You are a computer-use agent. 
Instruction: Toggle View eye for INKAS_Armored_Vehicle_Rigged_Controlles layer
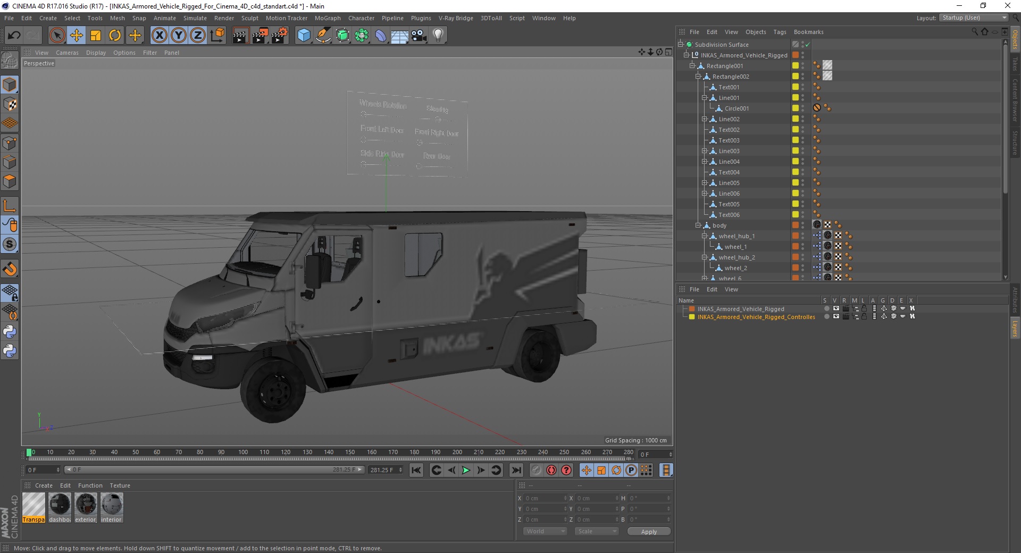click(x=836, y=316)
